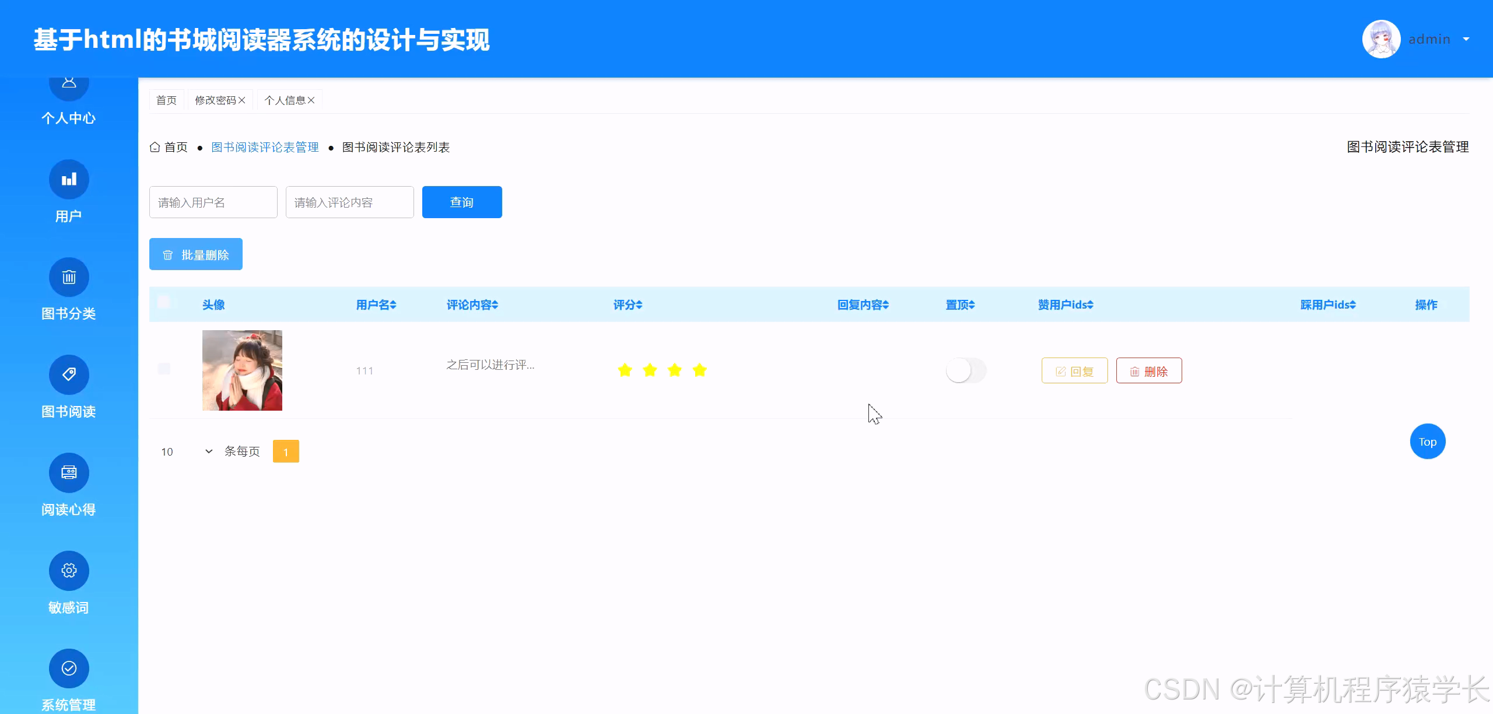The image size is (1493, 714).
Task: Switch to the 个人信息 tab
Action: pos(285,100)
